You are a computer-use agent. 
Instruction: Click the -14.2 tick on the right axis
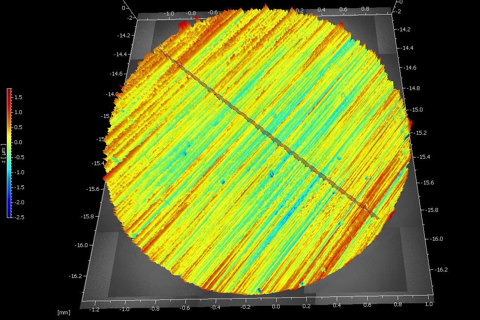pyautogui.click(x=405, y=29)
